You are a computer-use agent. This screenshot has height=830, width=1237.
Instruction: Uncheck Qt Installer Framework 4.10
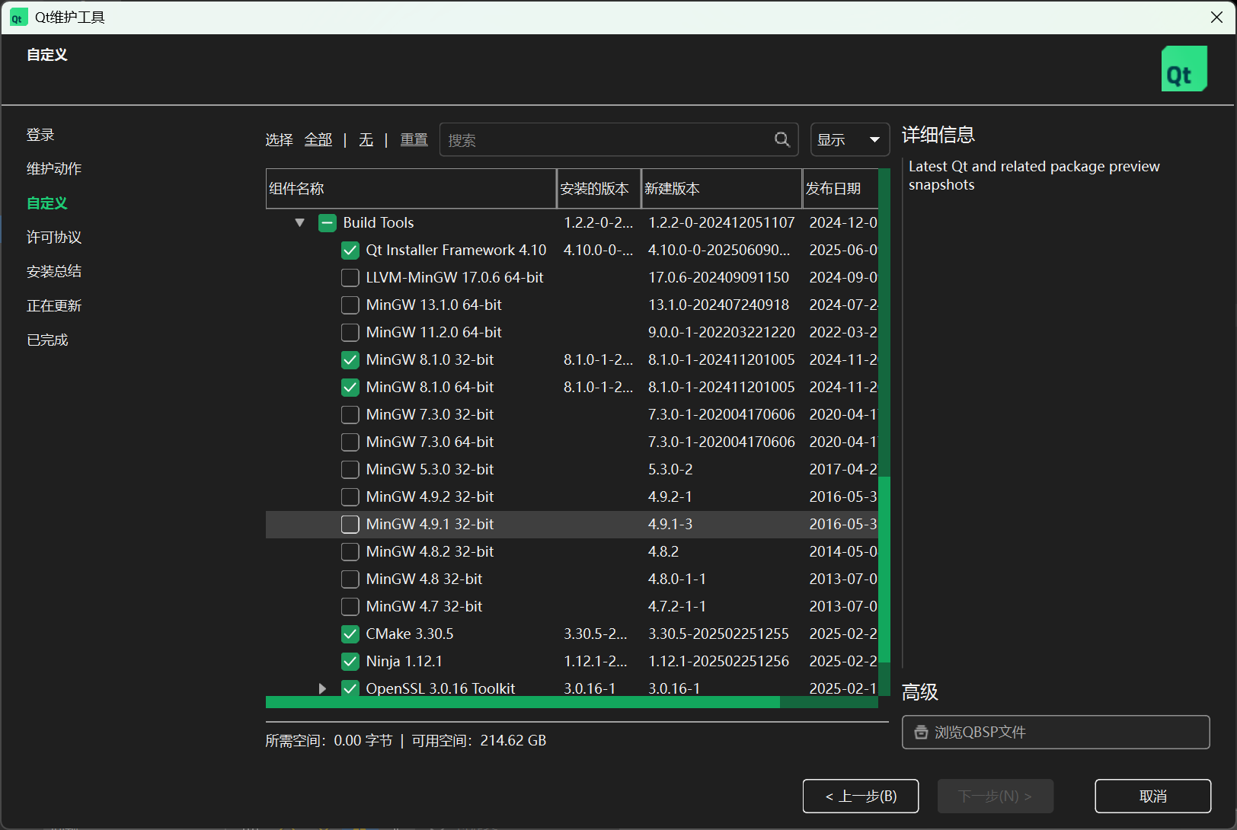click(x=350, y=250)
